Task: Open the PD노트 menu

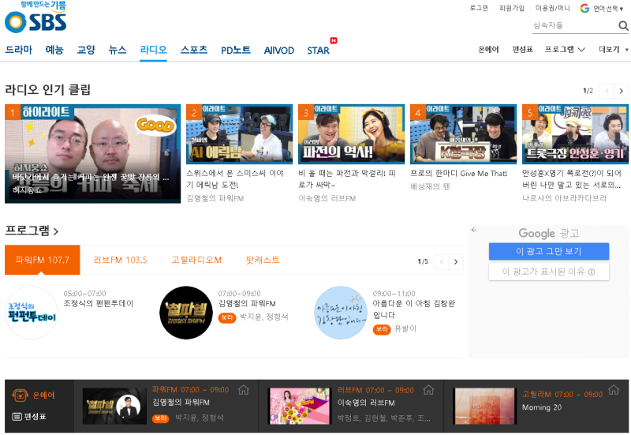Action: pyautogui.click(x=236, y=51)
